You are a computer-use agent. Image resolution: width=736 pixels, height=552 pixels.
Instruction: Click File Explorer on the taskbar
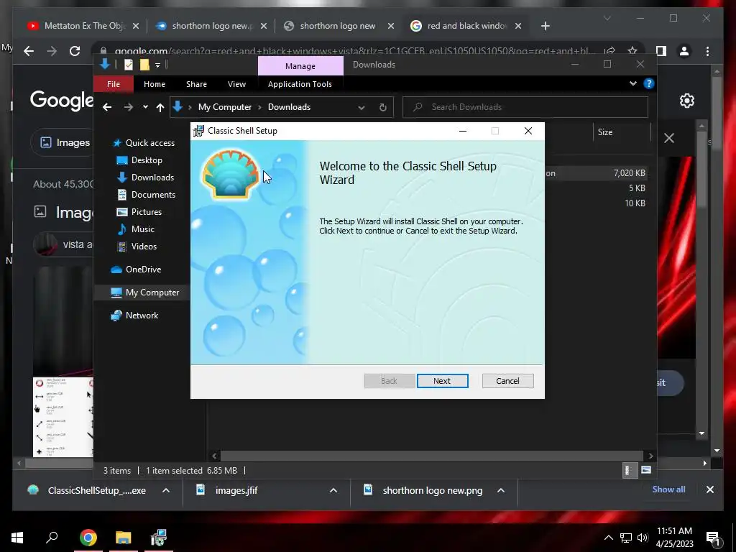pos(124,538)
